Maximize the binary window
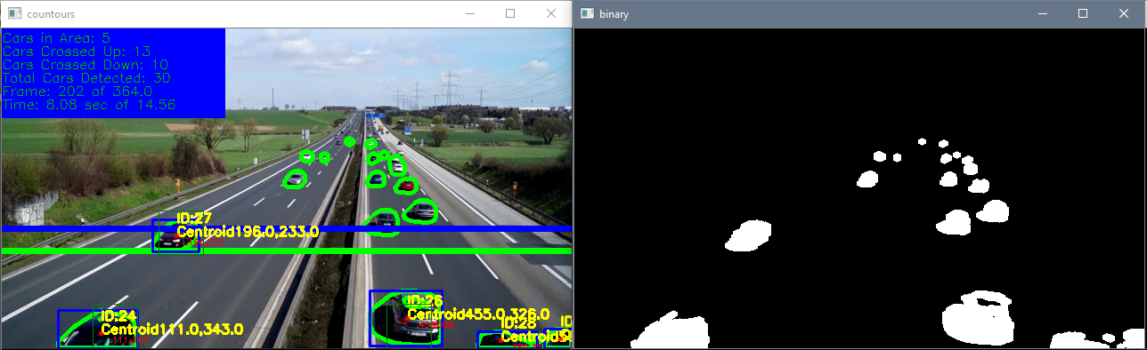Screen dimensions: 1147x350 [x=1083, y=14]
